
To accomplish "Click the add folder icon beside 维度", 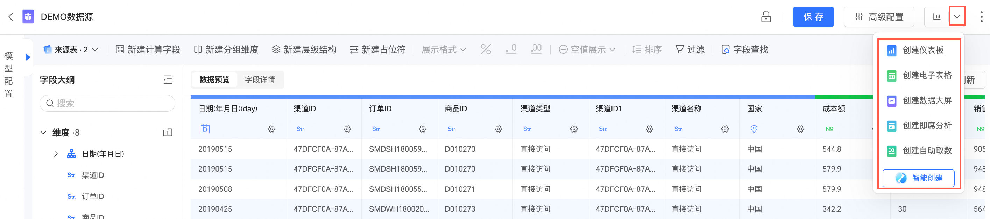I will click(x=168, y=133).
